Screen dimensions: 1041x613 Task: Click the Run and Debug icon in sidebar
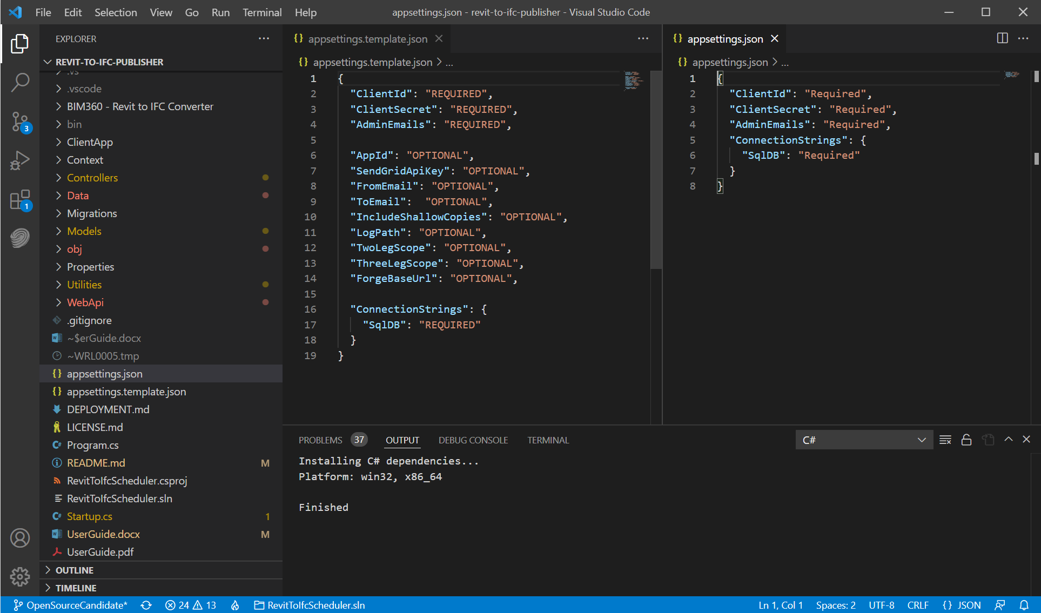tap(19, 160)
